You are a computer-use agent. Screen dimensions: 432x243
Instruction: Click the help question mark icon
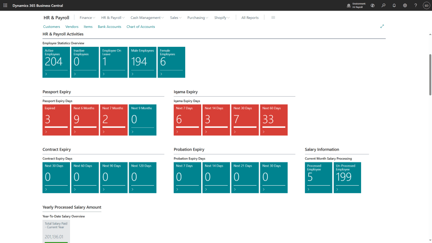tap(416, 5)
